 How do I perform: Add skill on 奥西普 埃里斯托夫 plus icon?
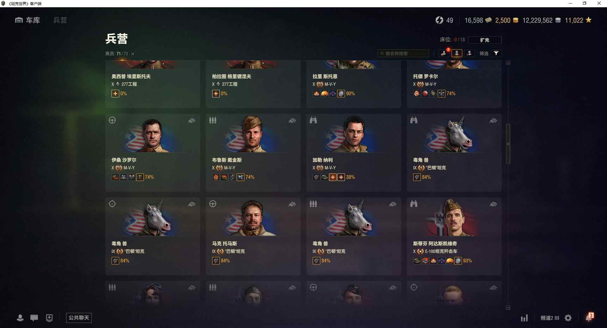pyautogui.click(x=115, y=94)
